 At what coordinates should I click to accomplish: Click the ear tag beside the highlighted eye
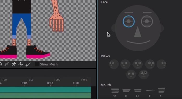point(113,28)
